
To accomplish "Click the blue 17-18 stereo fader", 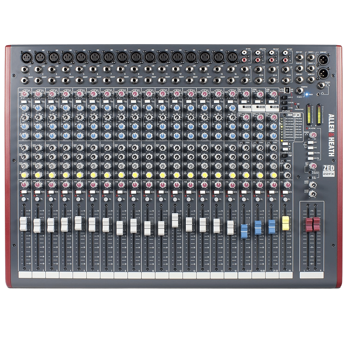I will coord(244,231).
